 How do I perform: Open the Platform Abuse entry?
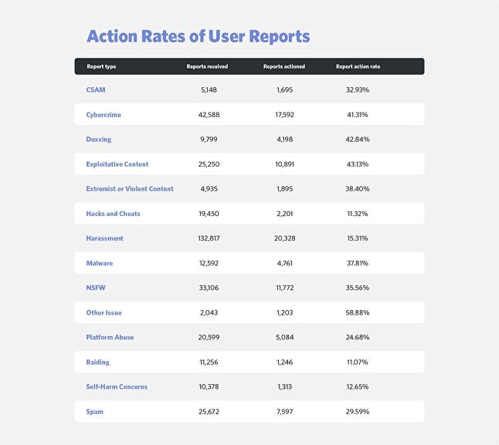click(110, 337)
